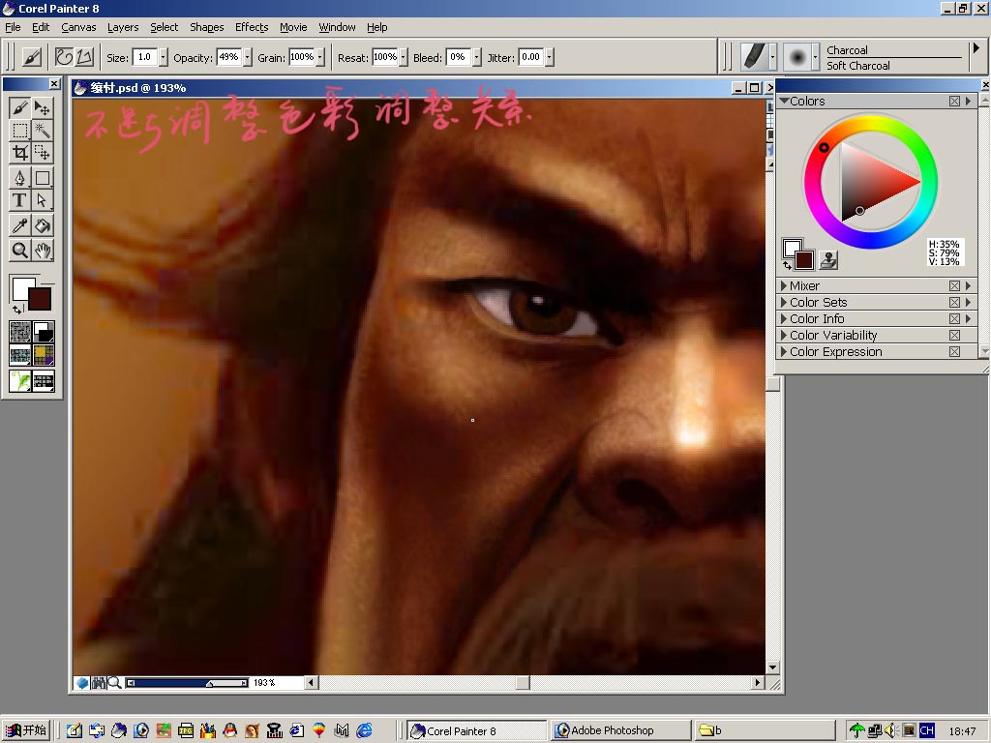The width and height of the screenshot is (991, 743).
Task: Open the Pattern selector in toolbox
Action: [x=20, y=355]
